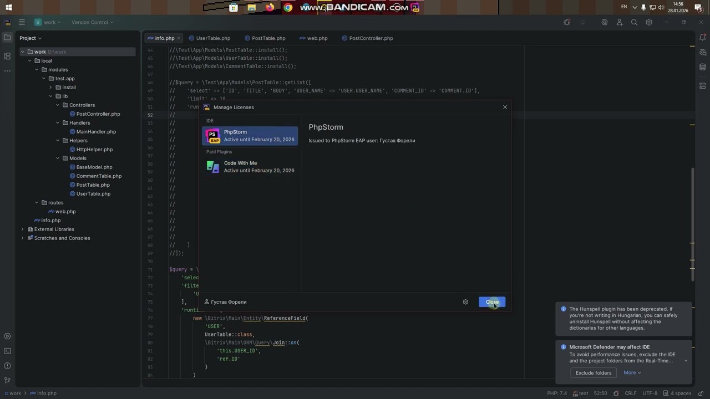Open the Project view dropdown
Screen dimensions: 710x399
click(31, 38)
